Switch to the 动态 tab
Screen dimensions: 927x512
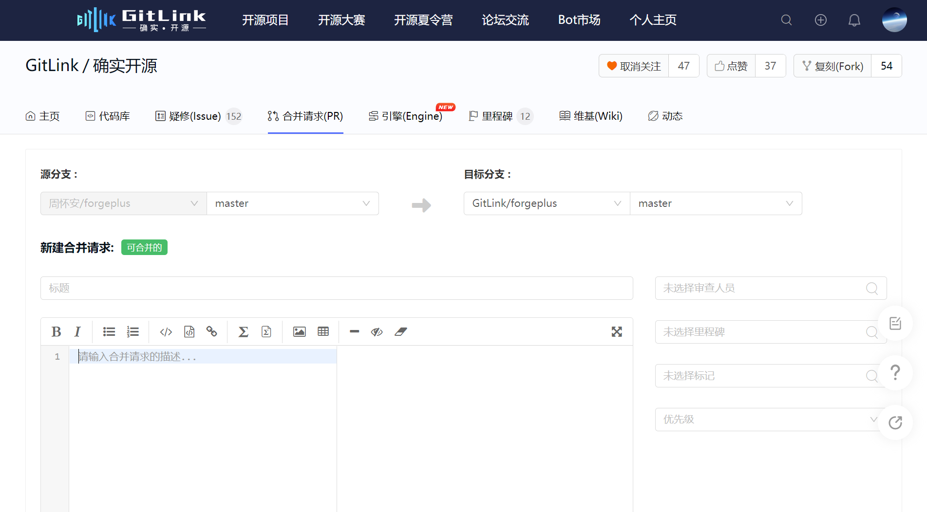(665, 116)
